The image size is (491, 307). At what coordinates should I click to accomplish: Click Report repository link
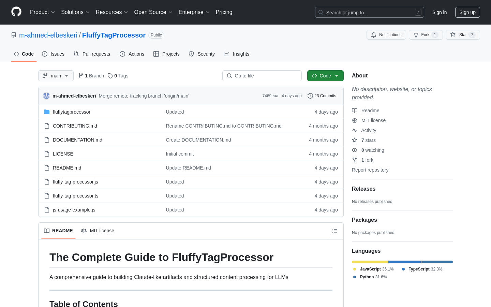pyautogui.click(x=370, y=170)
